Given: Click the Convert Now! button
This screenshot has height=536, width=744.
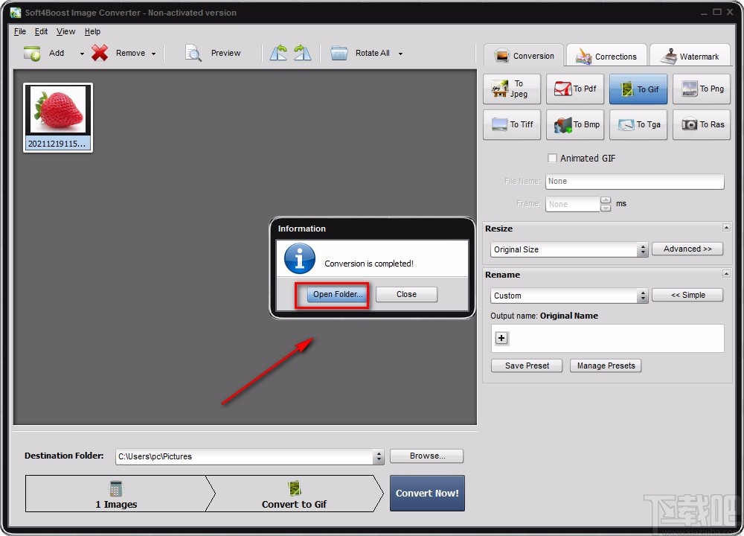Looking at the screenshot, I should (x=427, y=494).
